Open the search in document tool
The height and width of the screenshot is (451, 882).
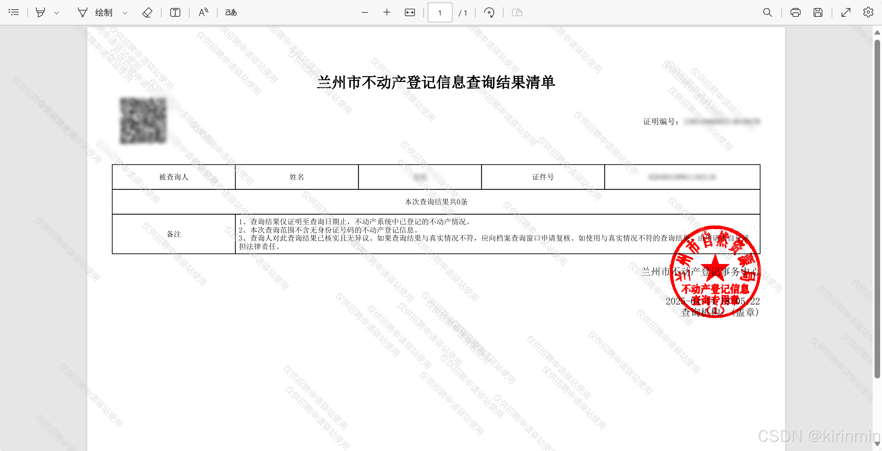(x=767, y=13)
